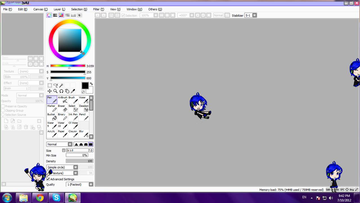Select the Ink Pen tool

click(73, 117)
